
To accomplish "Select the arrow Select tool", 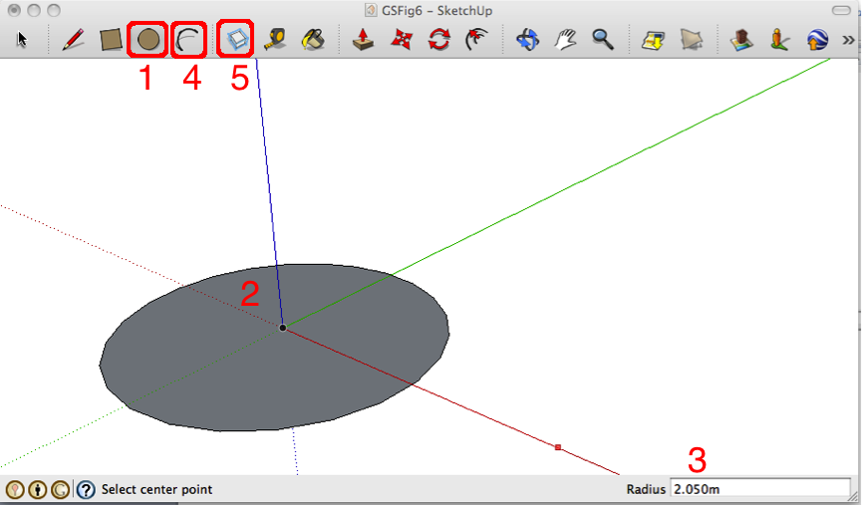I will pos(22,40).
